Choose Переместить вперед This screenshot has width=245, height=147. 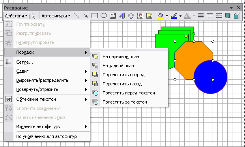[129, 75]
